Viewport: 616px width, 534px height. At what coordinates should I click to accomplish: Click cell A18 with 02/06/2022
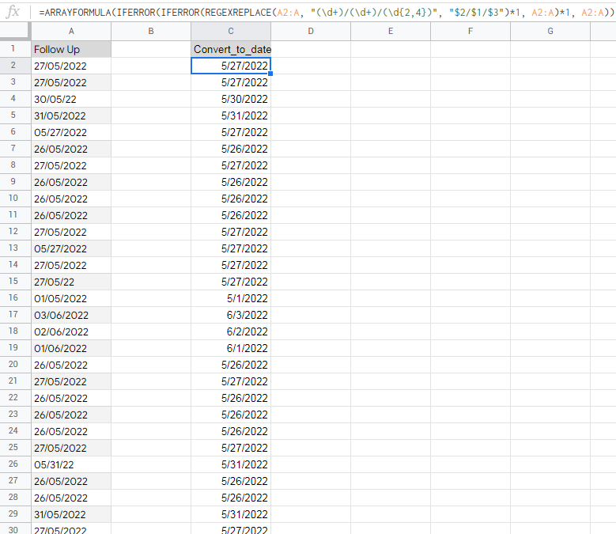click(71, 331)
